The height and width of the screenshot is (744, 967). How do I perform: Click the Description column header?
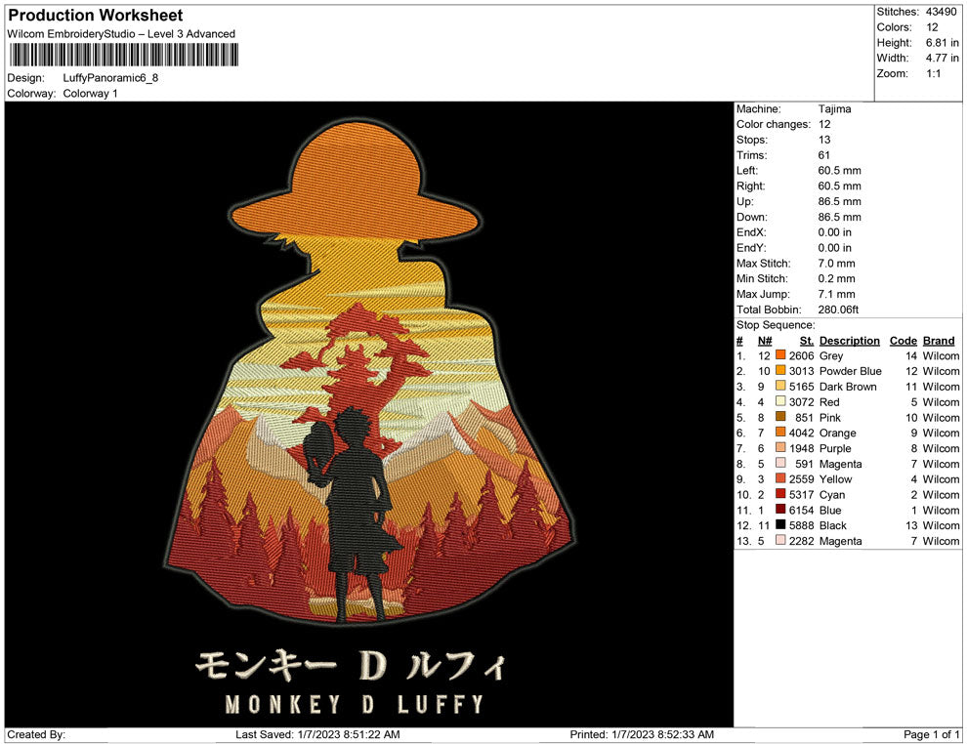click(x=849, y=341)
